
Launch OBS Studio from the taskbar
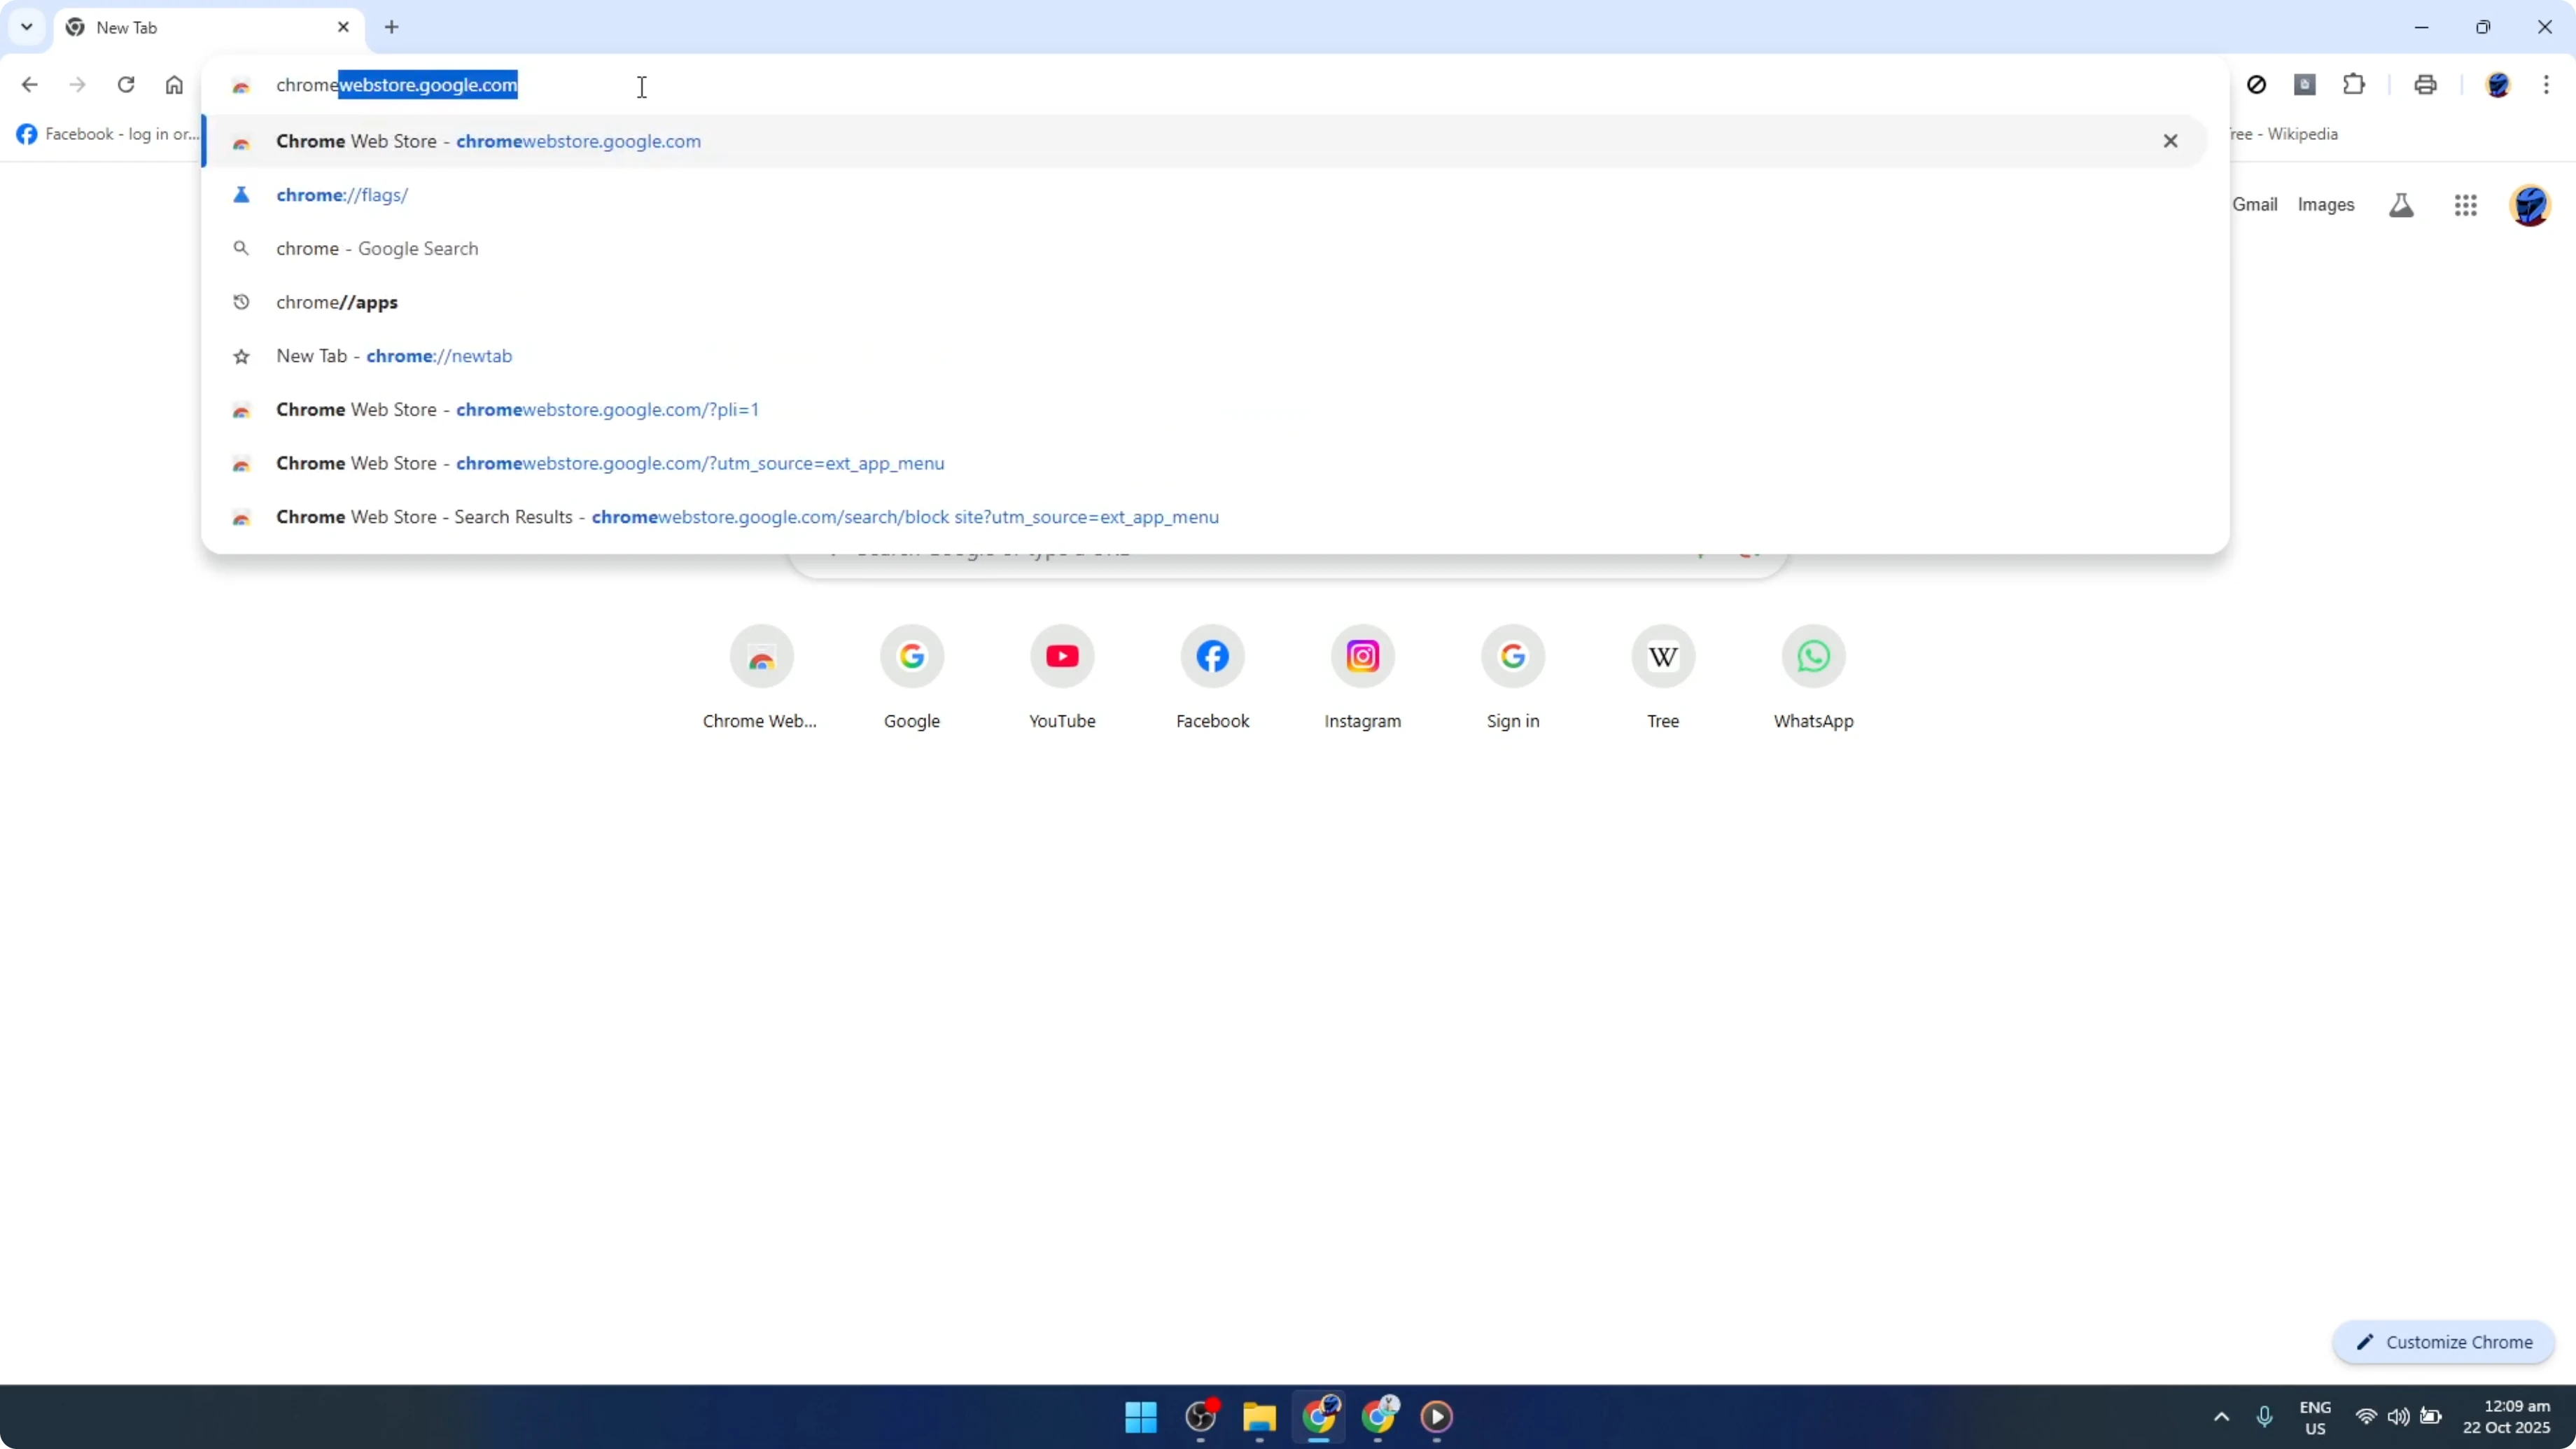click(x=1201, y=1417)
